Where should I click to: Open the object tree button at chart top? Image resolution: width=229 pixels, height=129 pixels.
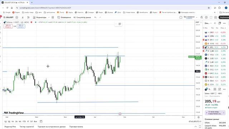120,24
